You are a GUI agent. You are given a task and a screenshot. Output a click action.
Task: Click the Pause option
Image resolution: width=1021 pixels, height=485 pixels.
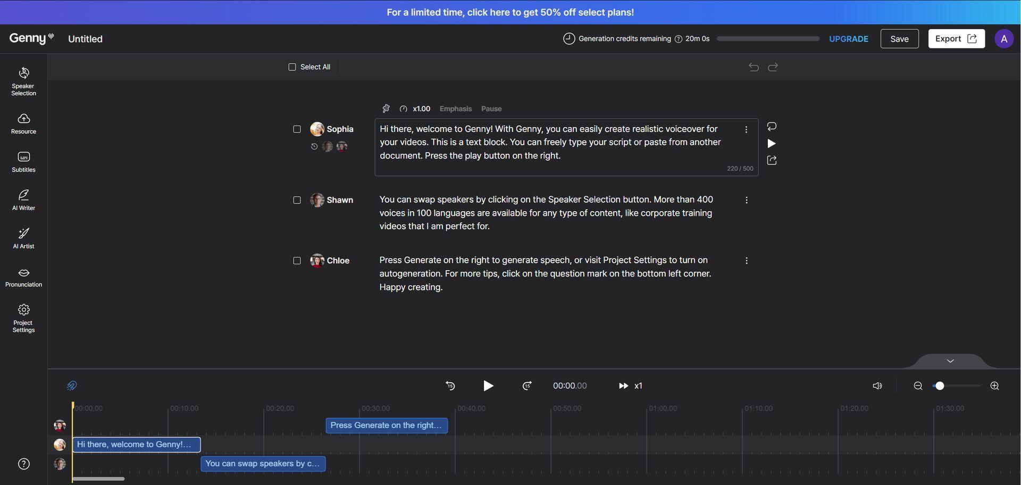491,108
